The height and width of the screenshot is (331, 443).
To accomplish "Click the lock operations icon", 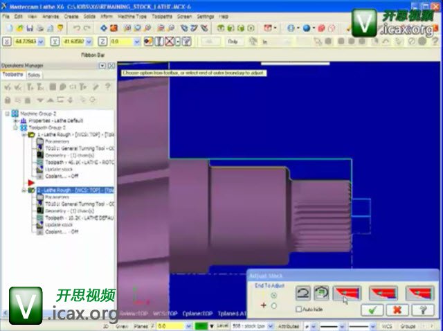I will (8, 100).
